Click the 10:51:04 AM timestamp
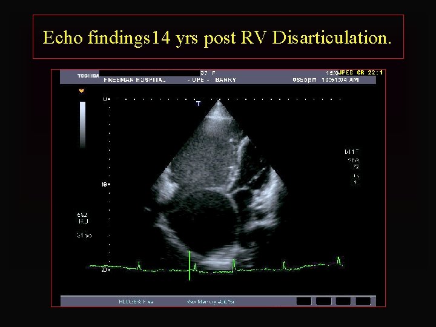The height and width of the screenshot is (327, 436). point(340,80)
